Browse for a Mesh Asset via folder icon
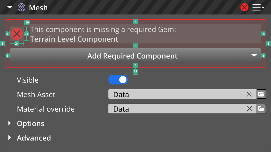The image size is (271, 152). (261, 94)
